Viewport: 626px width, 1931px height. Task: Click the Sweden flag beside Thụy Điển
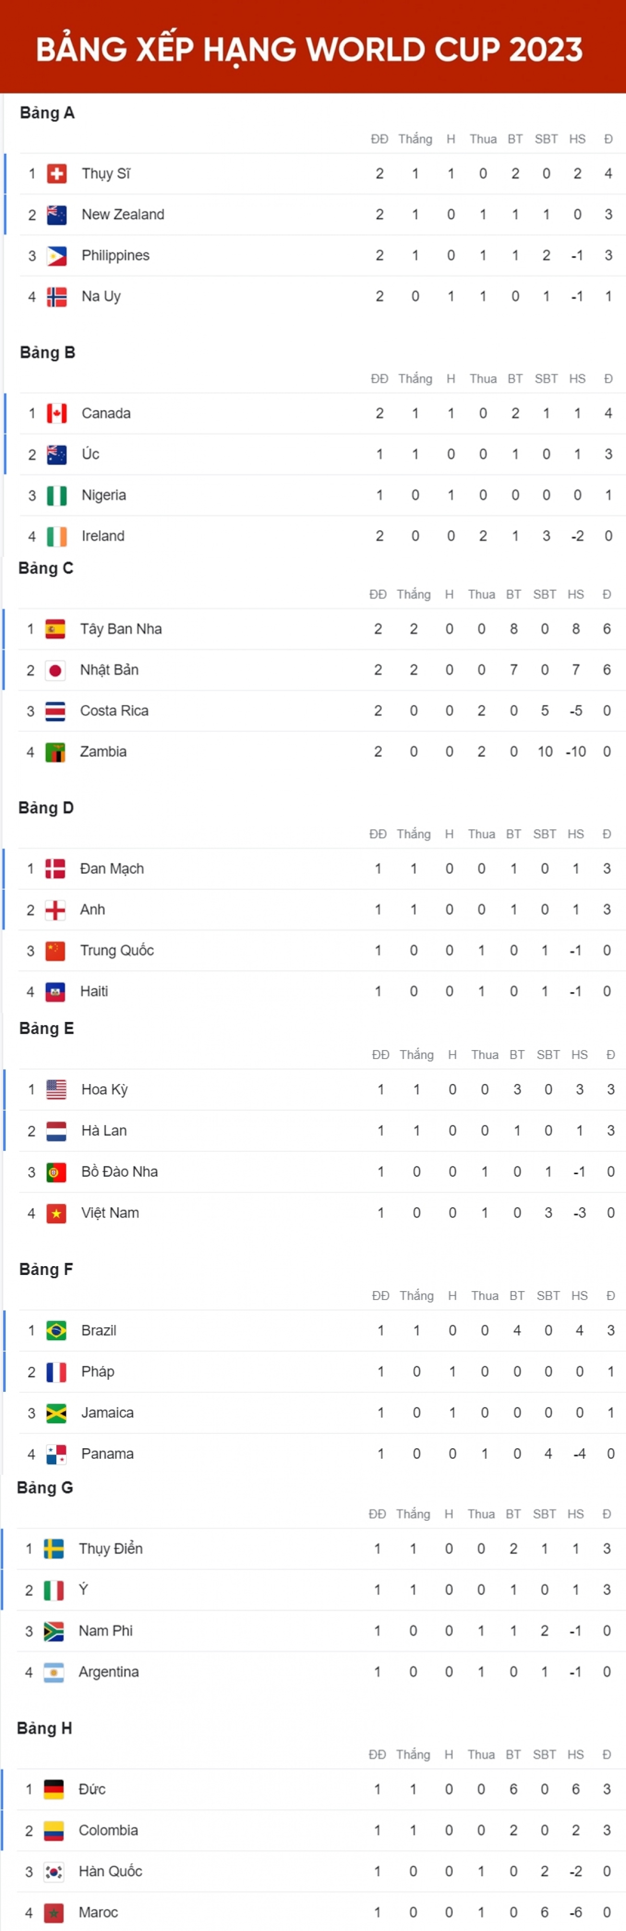pyautogui.click(x=53, y=1548)
